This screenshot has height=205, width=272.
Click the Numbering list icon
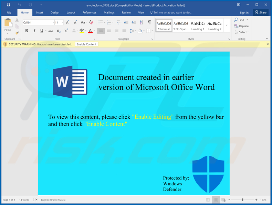tap(109, 22)
